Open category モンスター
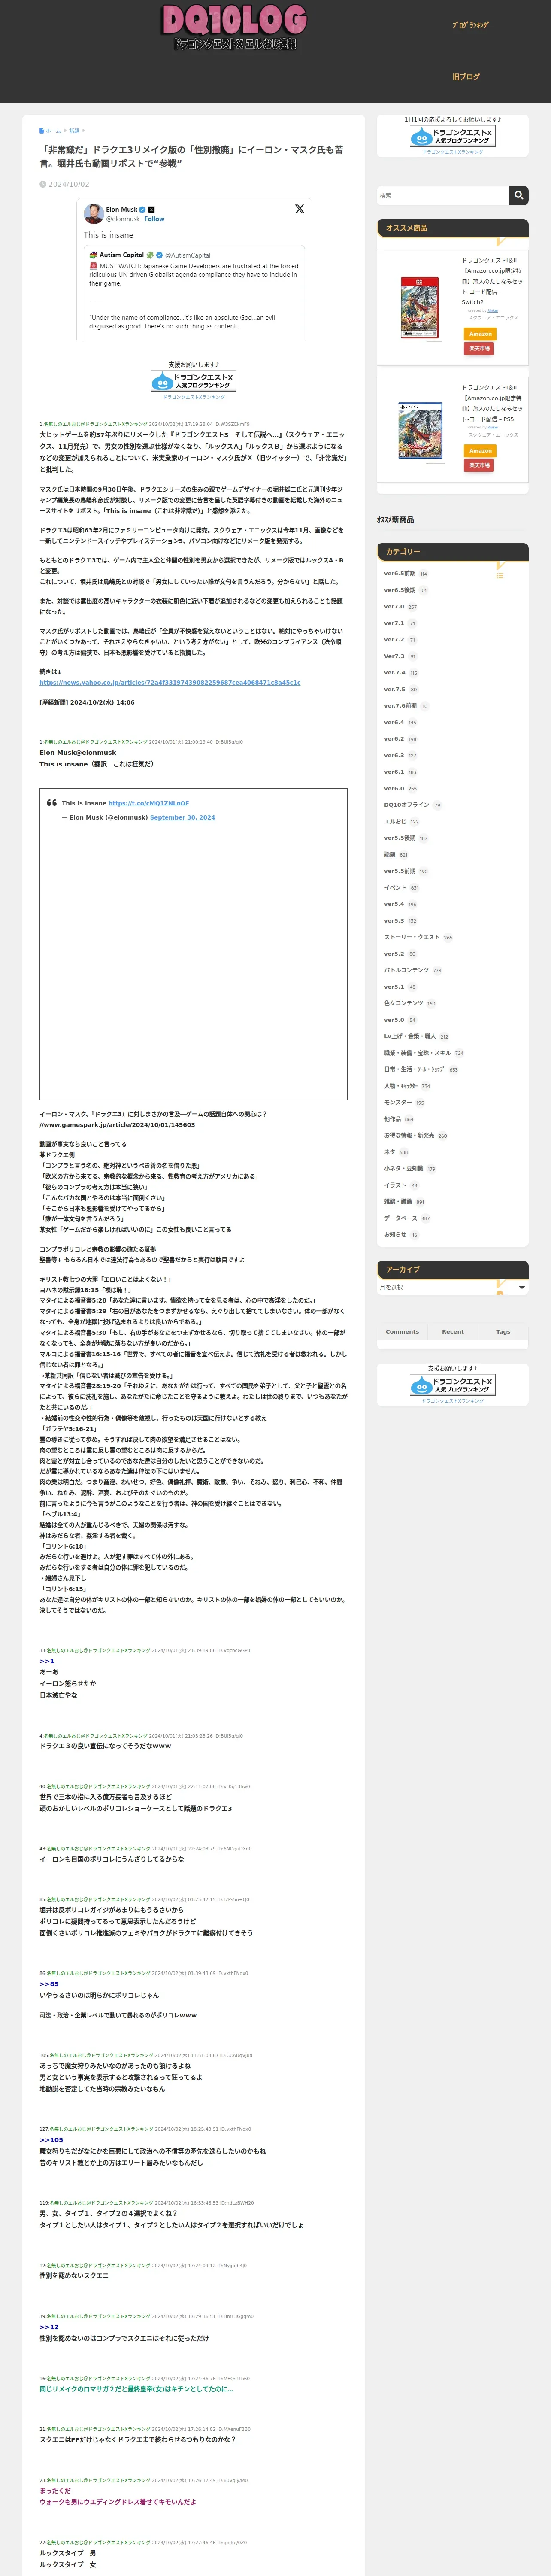 tap(397, 1102)
